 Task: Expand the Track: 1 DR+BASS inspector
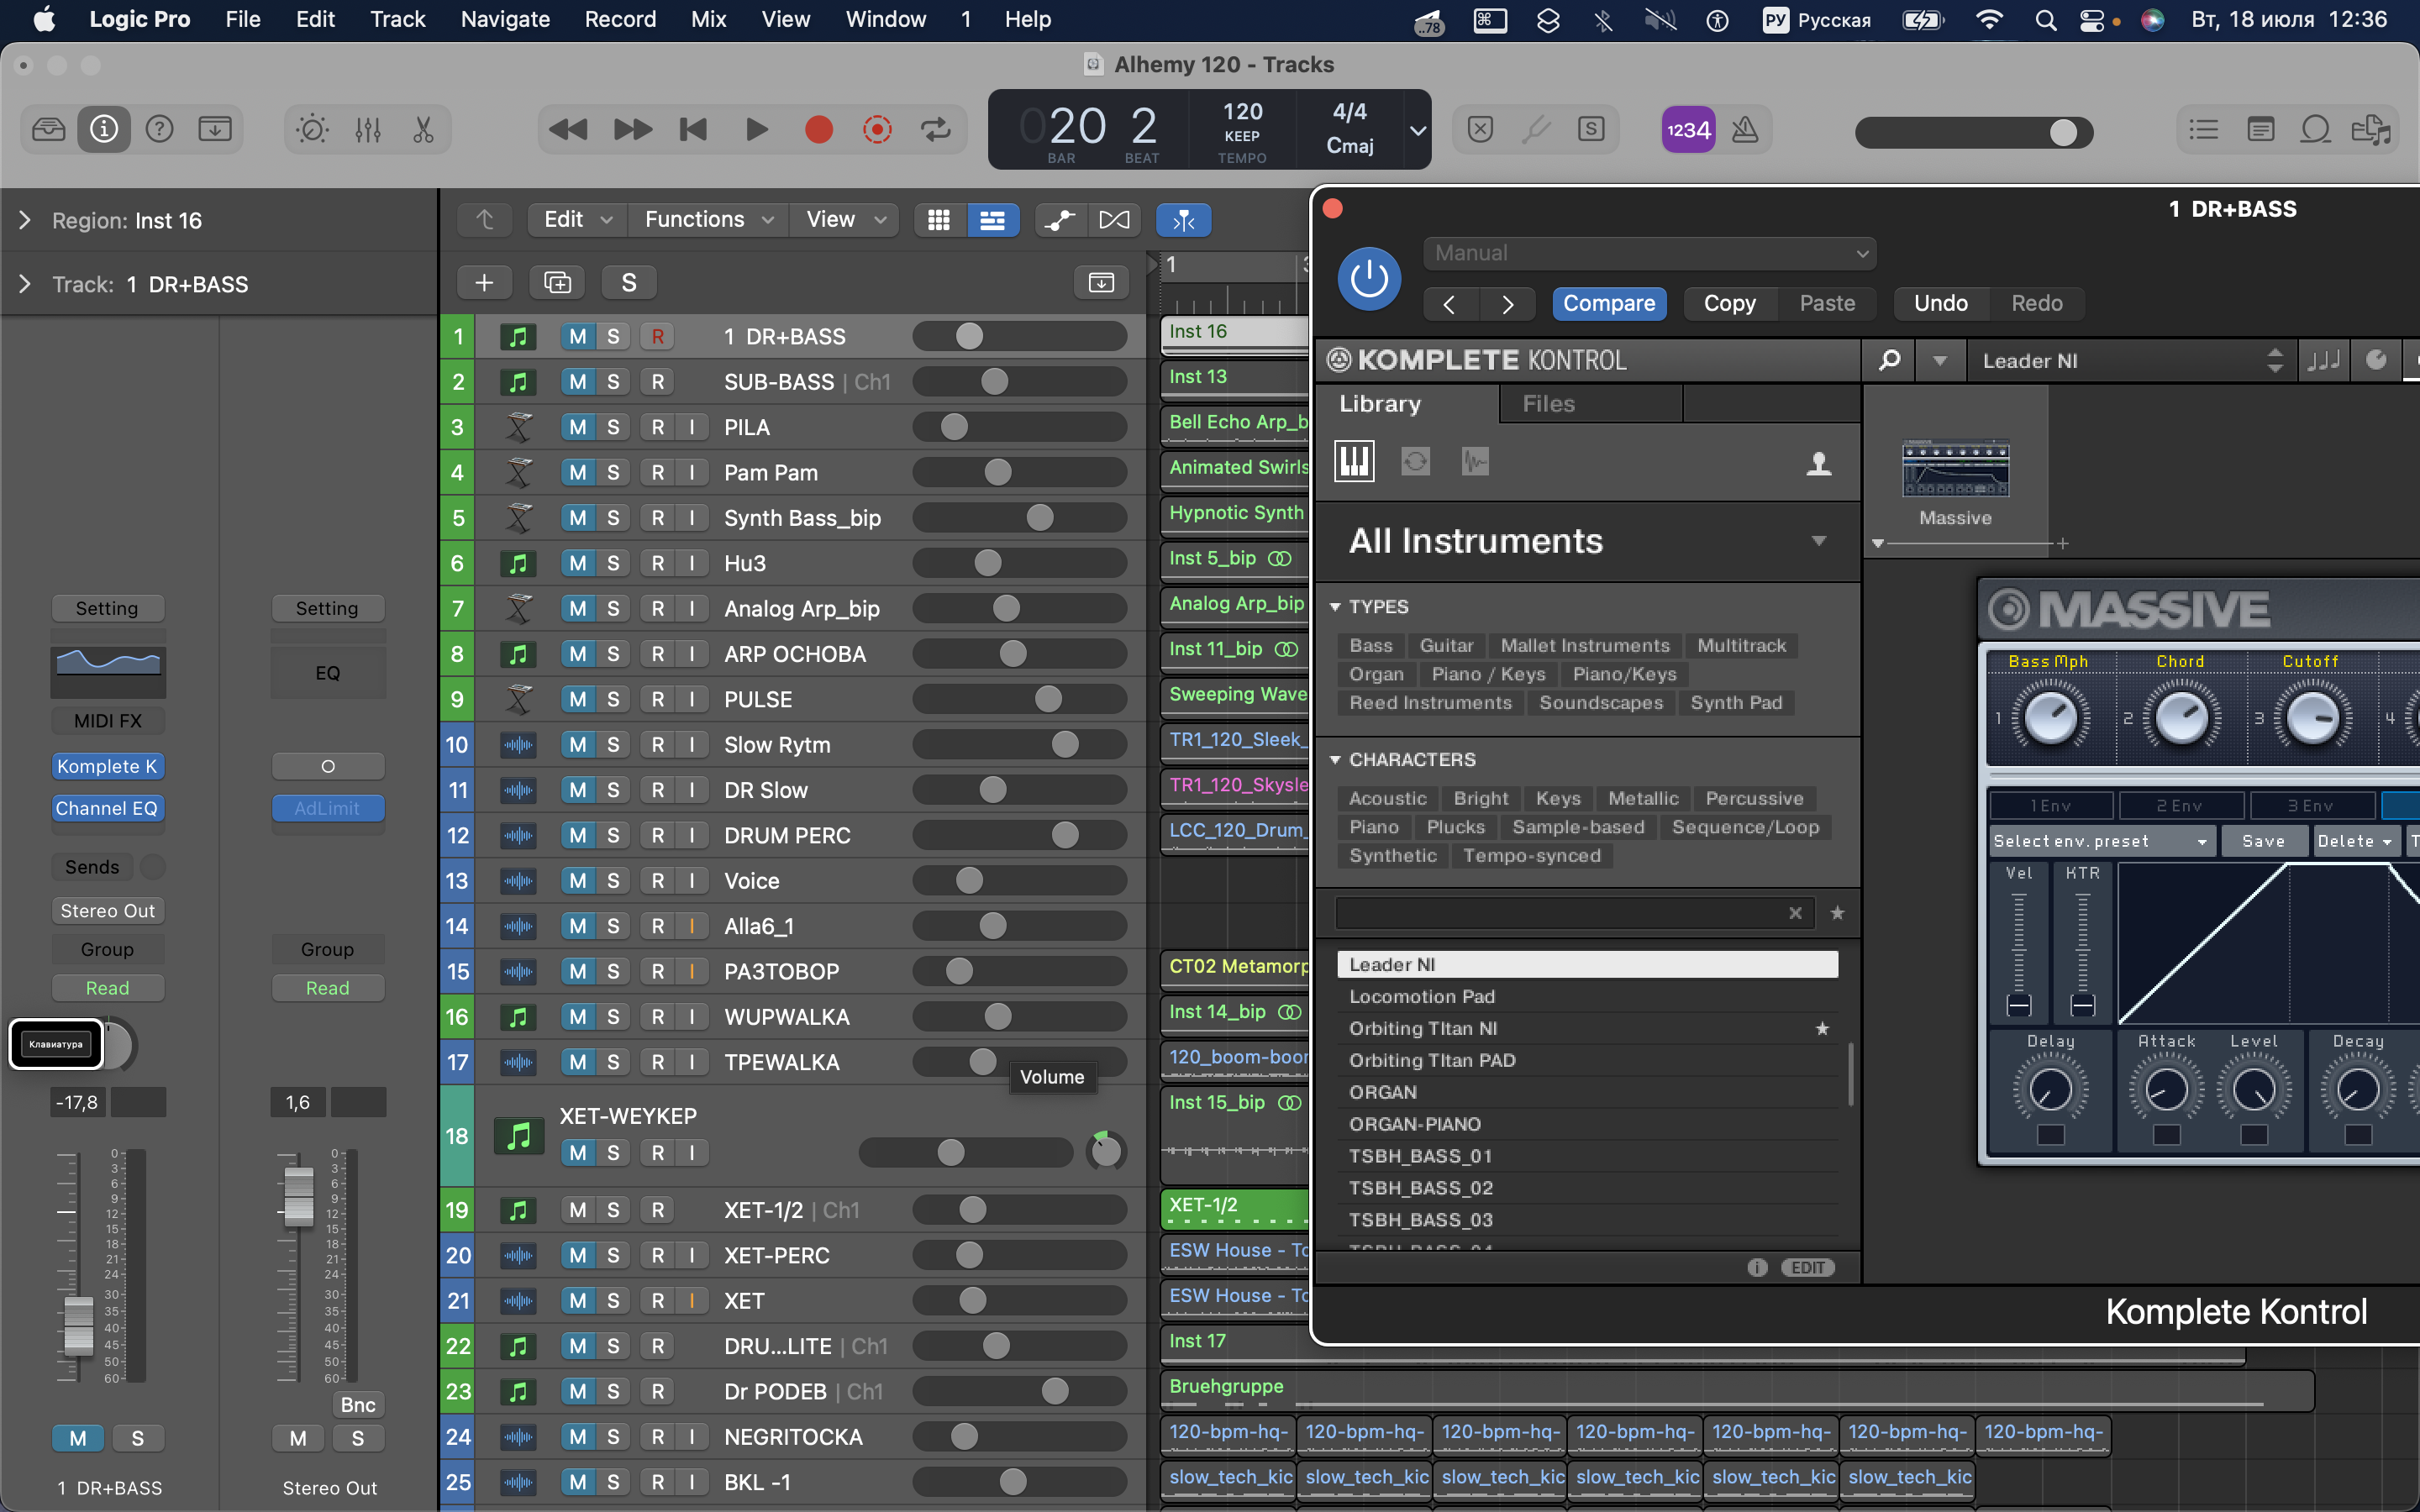click(x=25, y=284)
